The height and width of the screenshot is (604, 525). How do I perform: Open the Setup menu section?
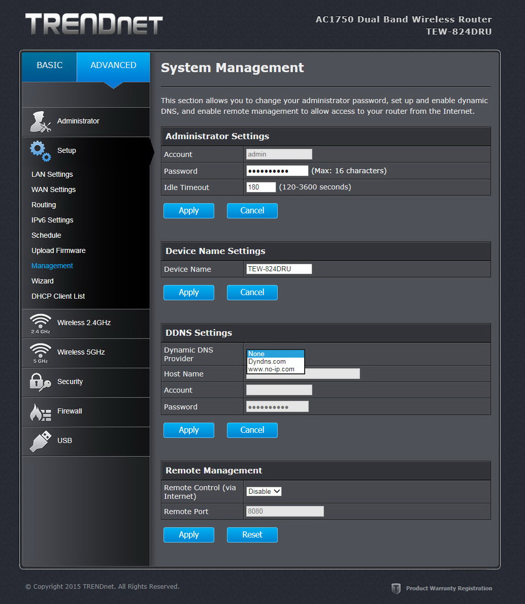[x=86, y=151]
